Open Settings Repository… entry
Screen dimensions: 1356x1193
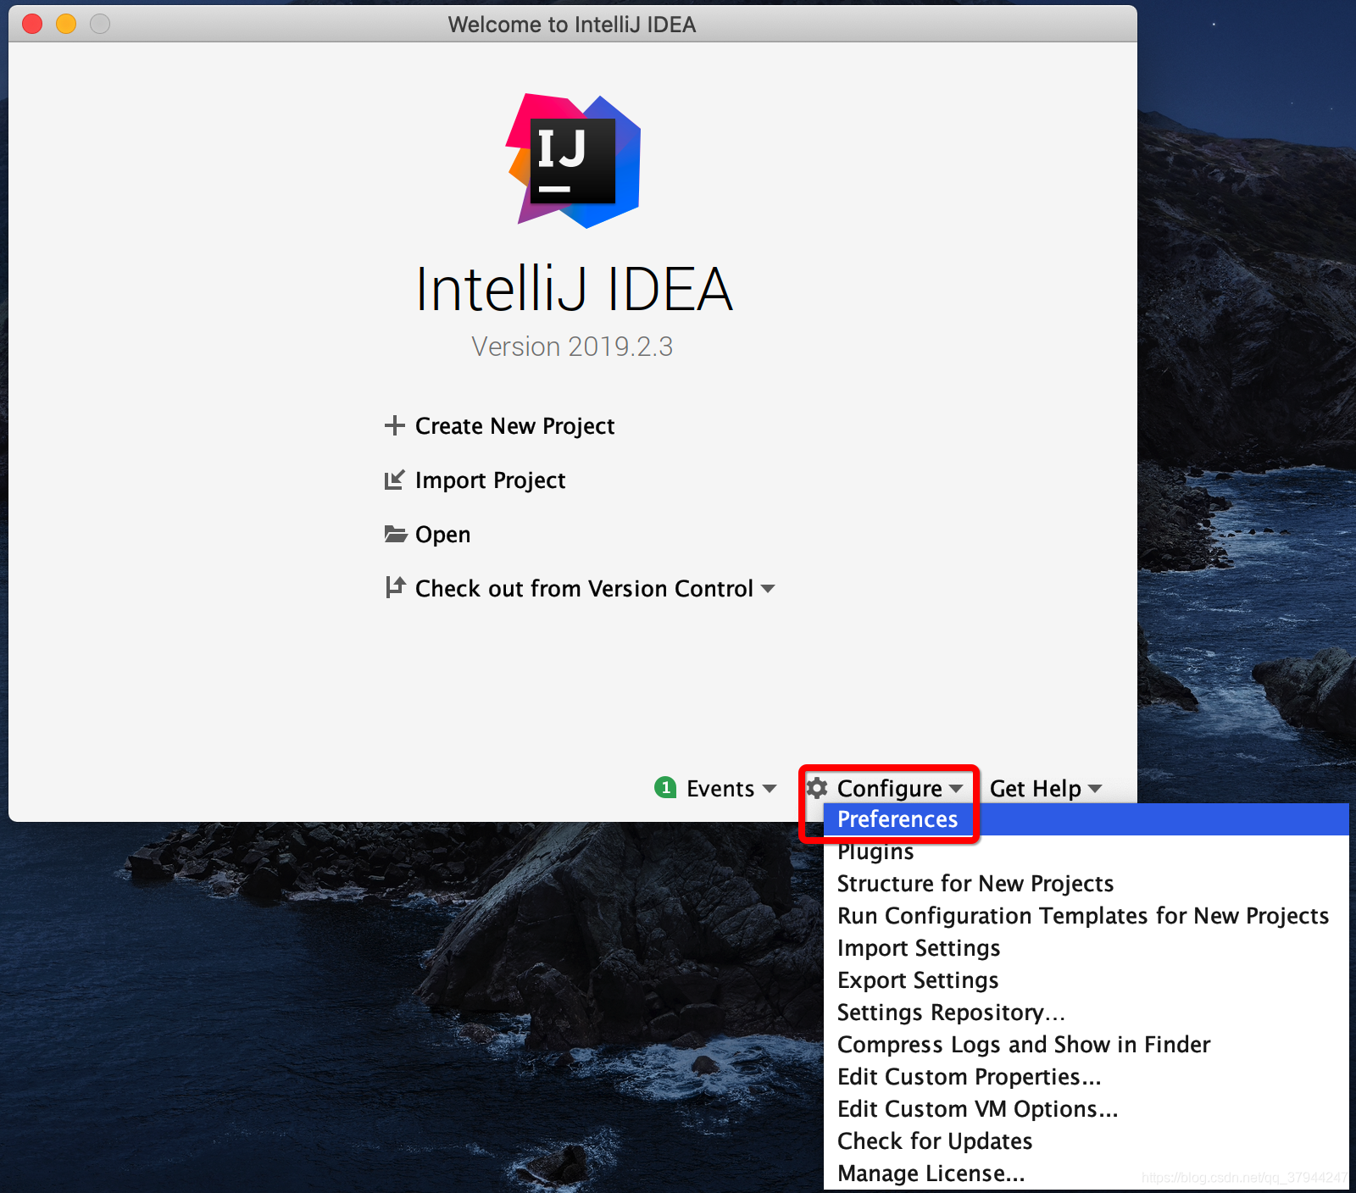[1086, 1013]
